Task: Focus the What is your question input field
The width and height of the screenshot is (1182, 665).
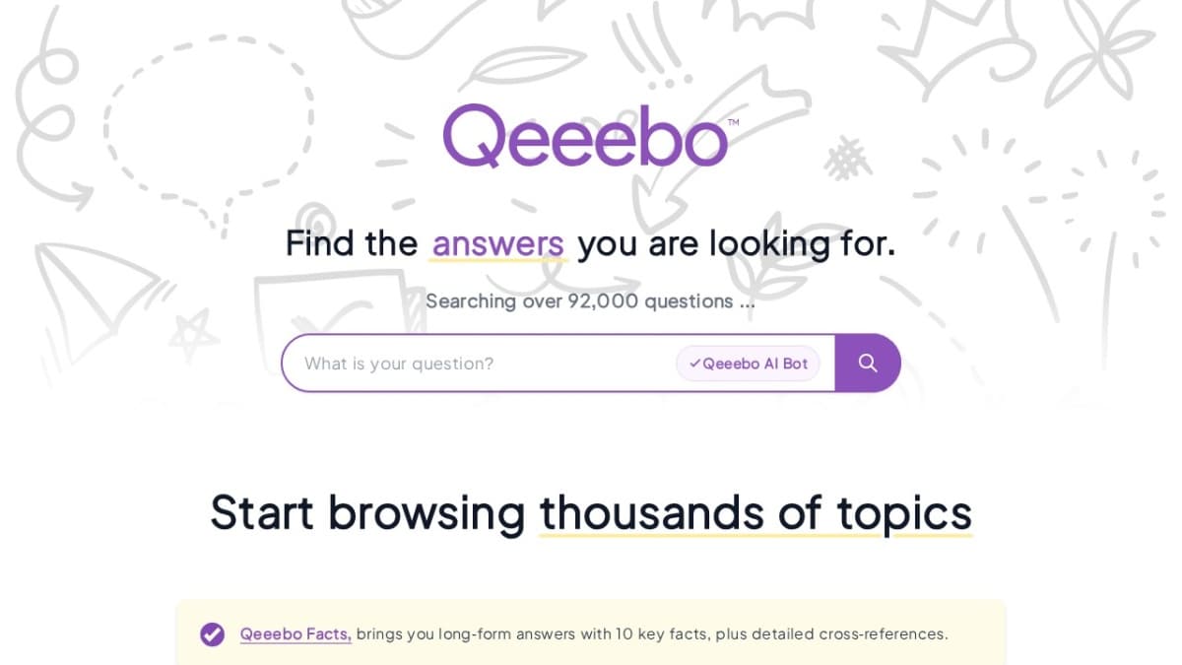Action: pyautogui.click(x=443, y=364)
